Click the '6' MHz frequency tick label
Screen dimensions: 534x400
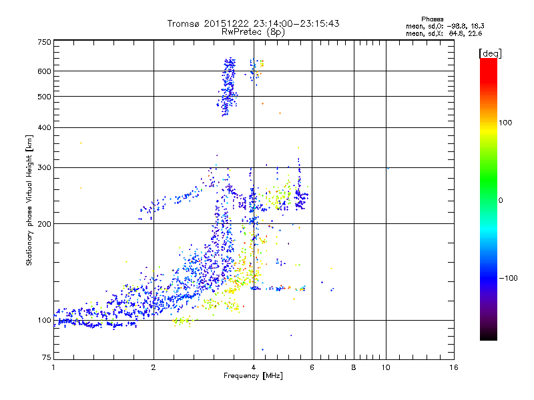[312, 367]
